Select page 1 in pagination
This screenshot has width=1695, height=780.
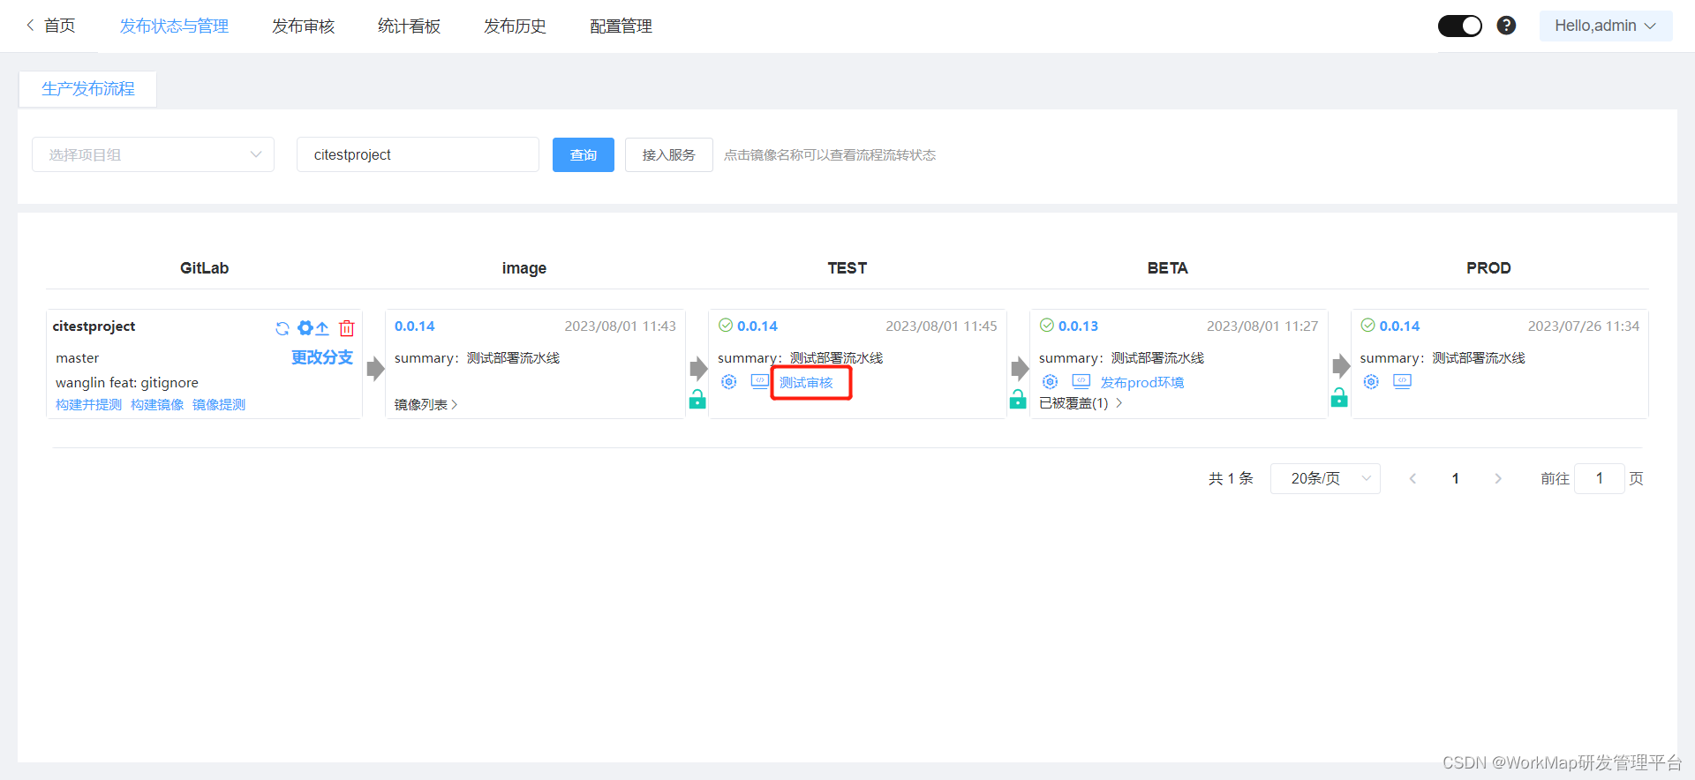[x=1455, y=478]
